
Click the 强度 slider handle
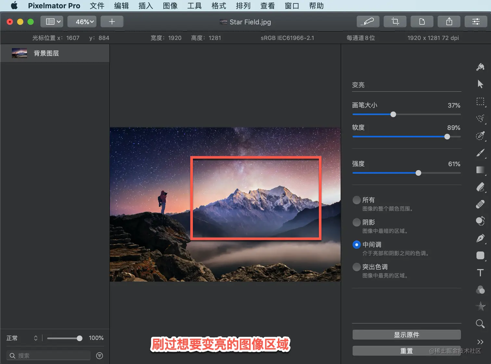coord(419,173)
